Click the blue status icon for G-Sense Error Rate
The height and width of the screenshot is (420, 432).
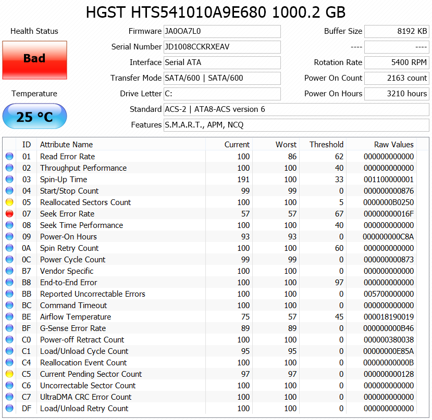(9, 328)
